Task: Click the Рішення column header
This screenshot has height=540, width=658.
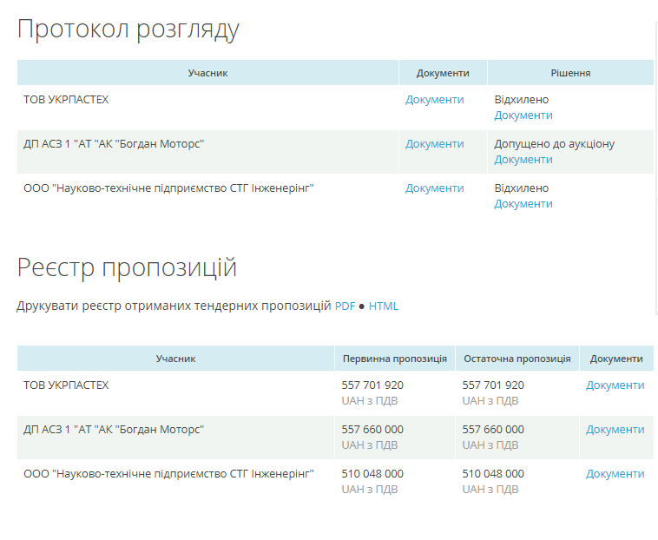Action: pos(570,73)
